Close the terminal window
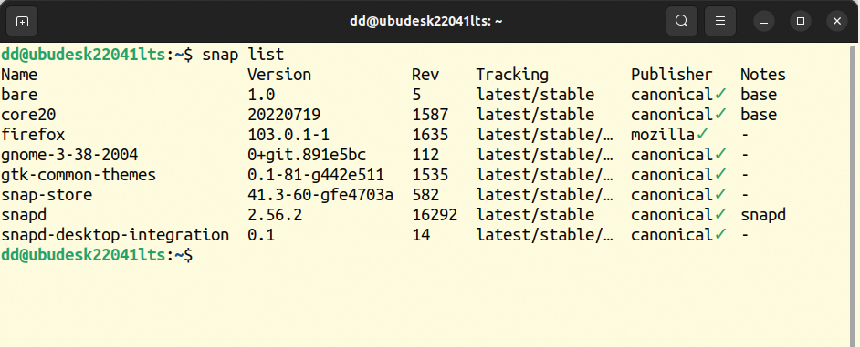 pos(837,21)
